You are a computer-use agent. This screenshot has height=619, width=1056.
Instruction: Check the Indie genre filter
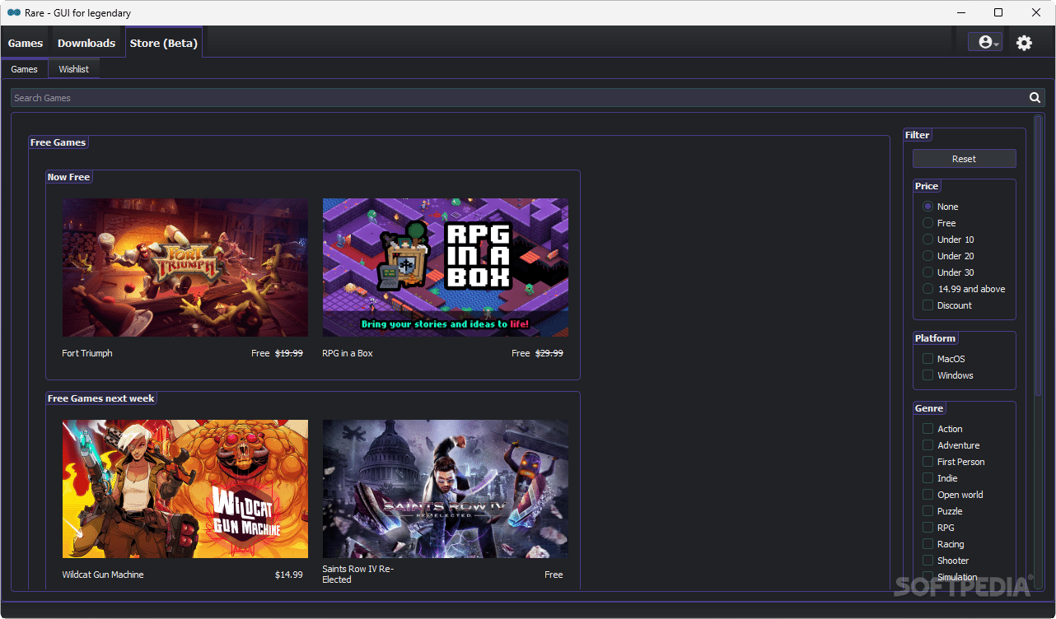928,478
